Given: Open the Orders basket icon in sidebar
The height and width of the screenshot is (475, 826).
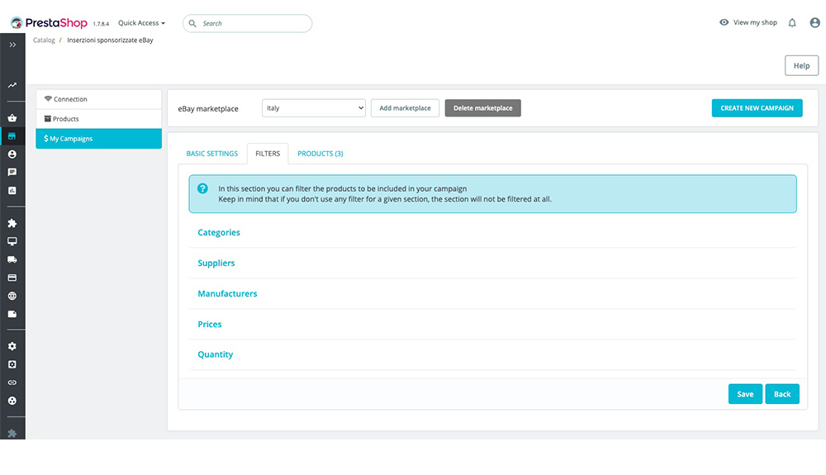Looking at the screenshot, I should [12, 118].
